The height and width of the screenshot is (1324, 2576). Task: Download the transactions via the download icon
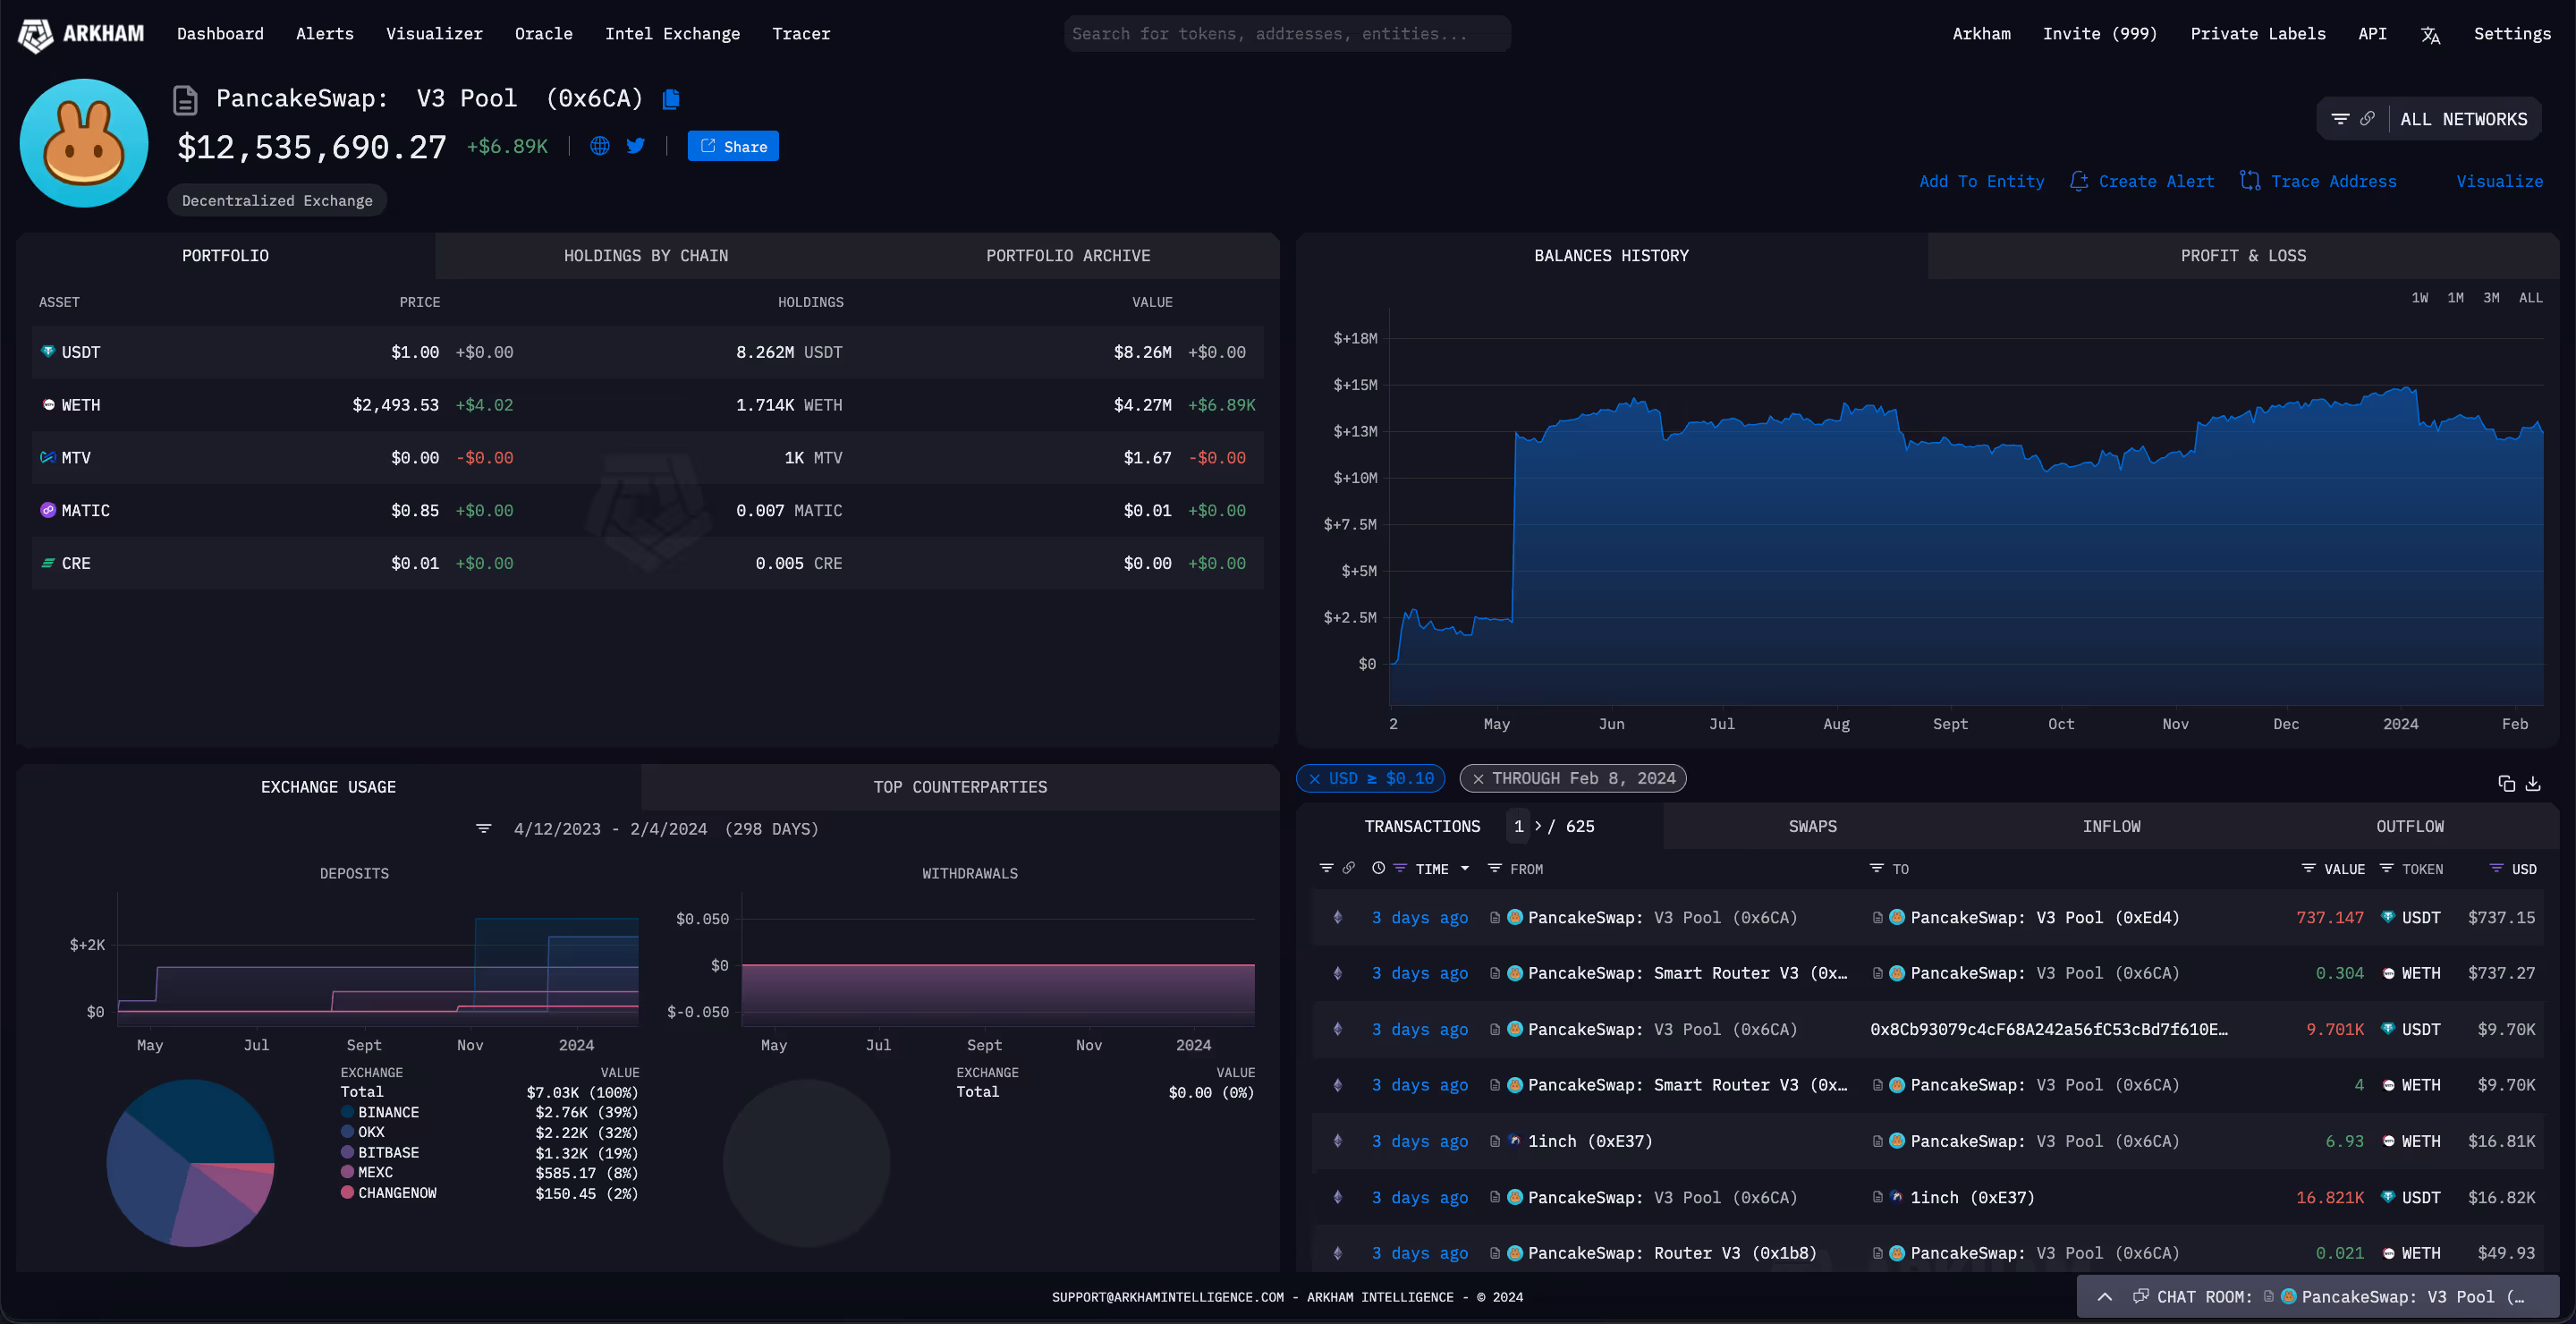click(2533, 783)
